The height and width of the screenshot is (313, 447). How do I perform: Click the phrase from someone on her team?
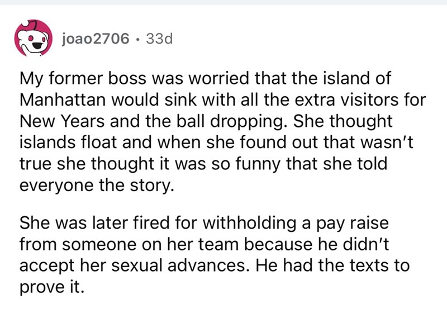coord(129,244)
